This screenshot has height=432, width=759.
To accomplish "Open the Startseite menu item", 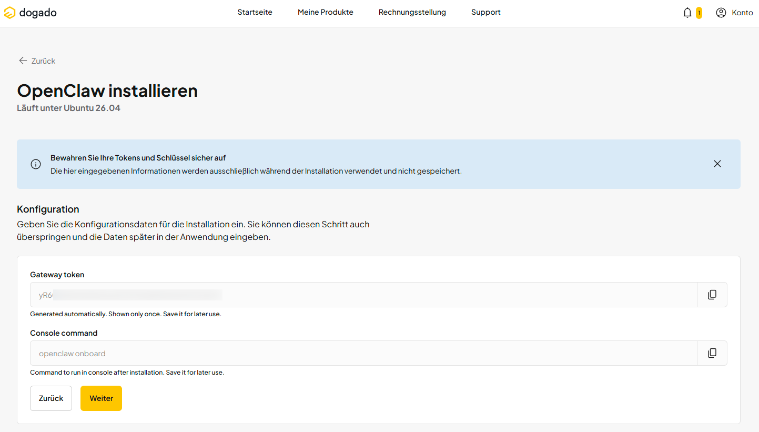I will pos(255,12).
